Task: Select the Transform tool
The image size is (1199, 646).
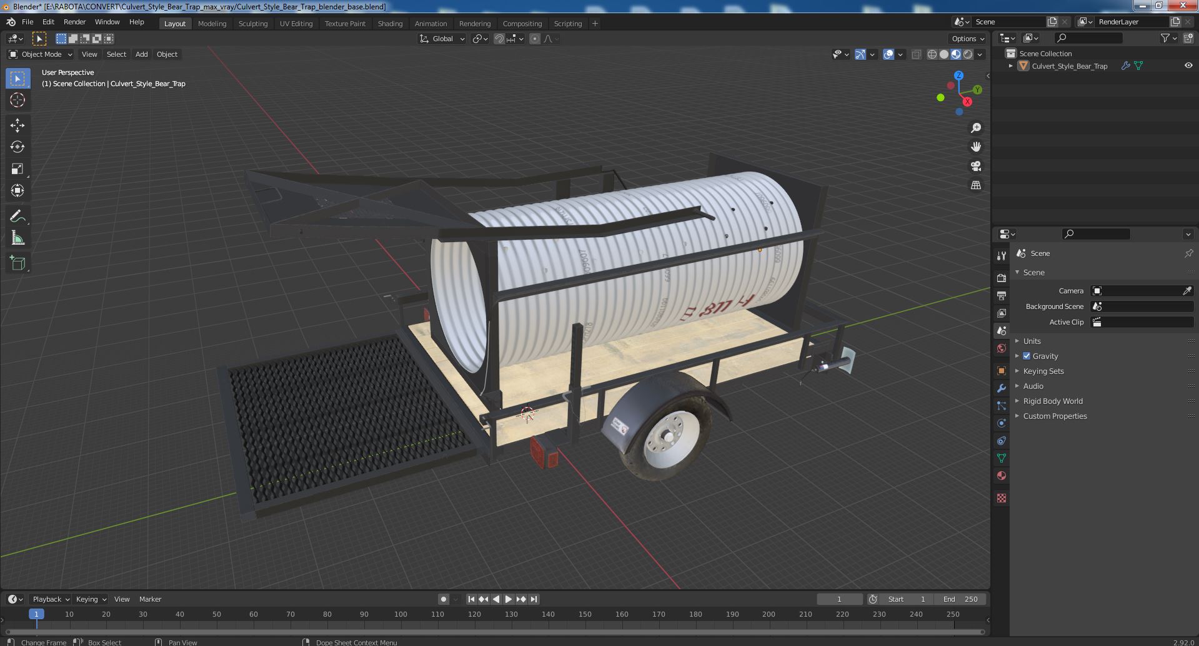Action: pyautogui.click(x=17, y=190)
